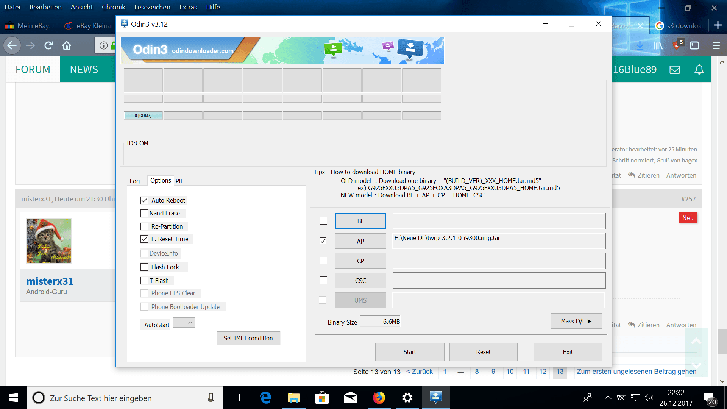Screen dimensions: 727x409
Task: Check the CP file checkbox
Action: [x=323, y=261]
